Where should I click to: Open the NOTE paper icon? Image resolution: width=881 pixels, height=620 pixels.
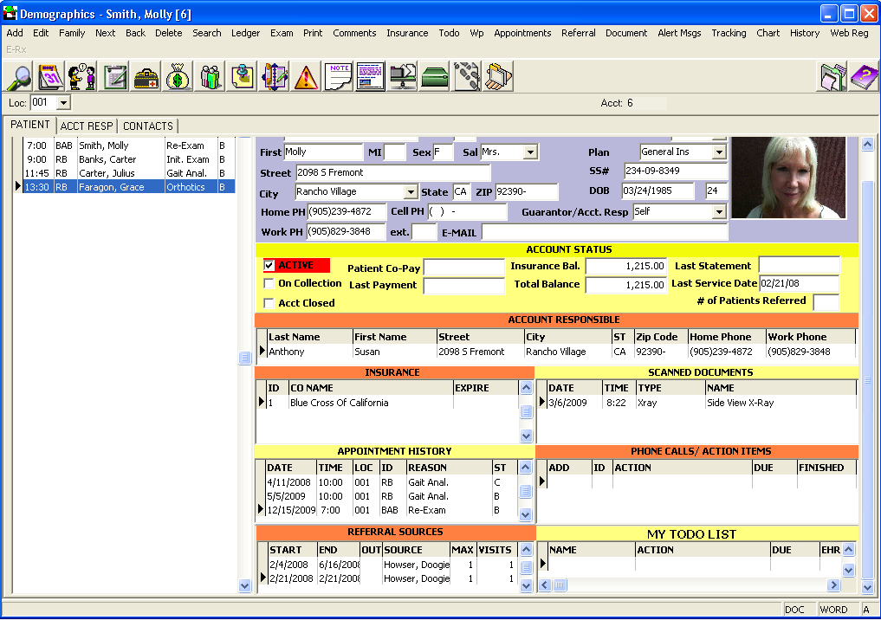coord(338,77)
